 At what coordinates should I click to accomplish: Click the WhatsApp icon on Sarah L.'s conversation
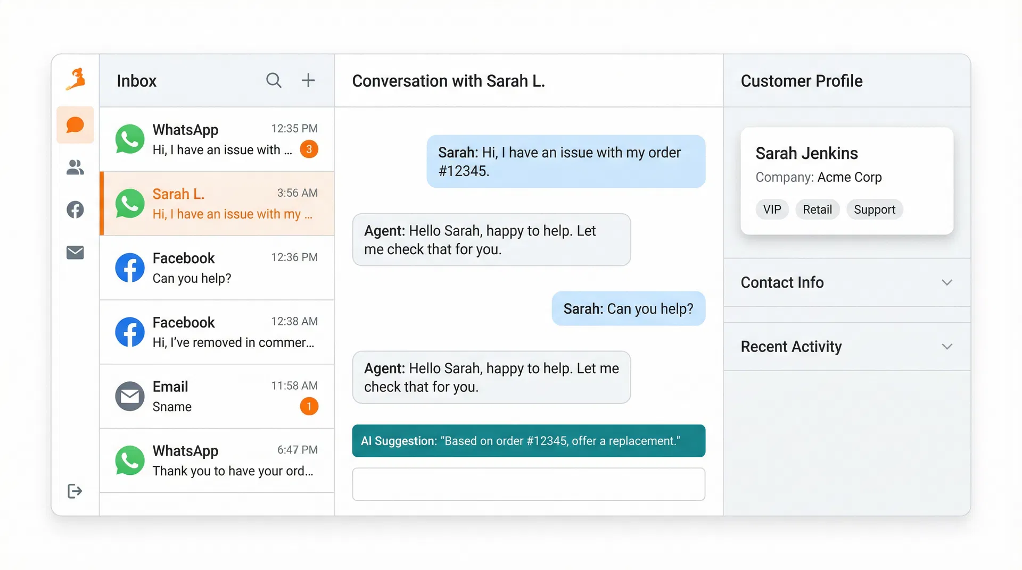129,203
